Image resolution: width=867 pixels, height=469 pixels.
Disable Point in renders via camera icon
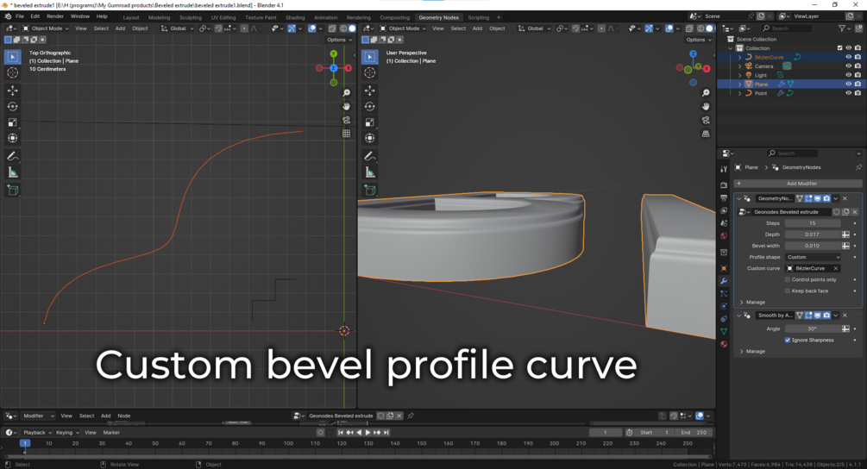(858, 93)
